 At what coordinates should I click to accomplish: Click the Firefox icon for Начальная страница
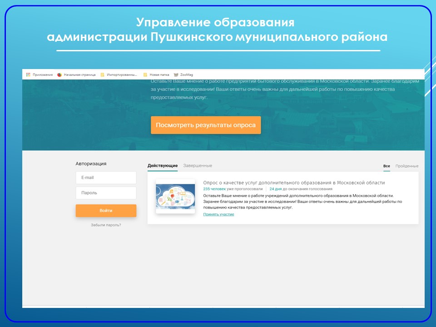click(x=59, y=74)
